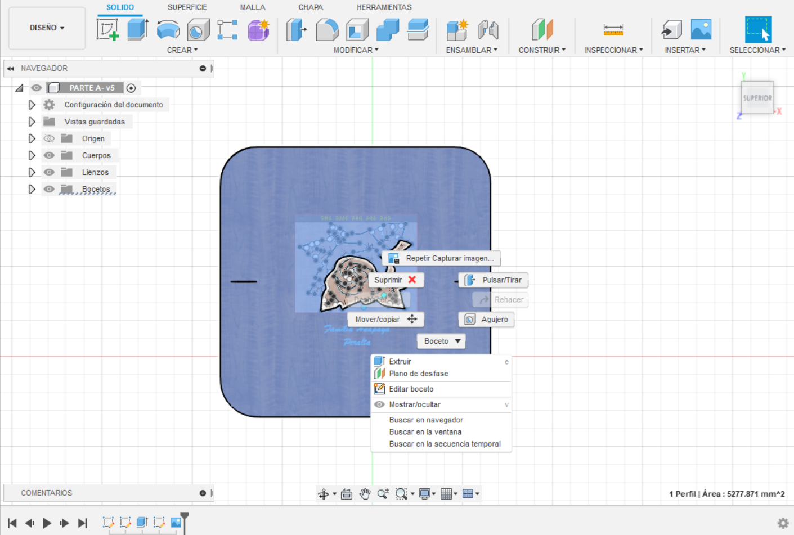Click the Joint icon in ENSAMBLAR
The image size is (794, 535).
(x=488, y=29)
